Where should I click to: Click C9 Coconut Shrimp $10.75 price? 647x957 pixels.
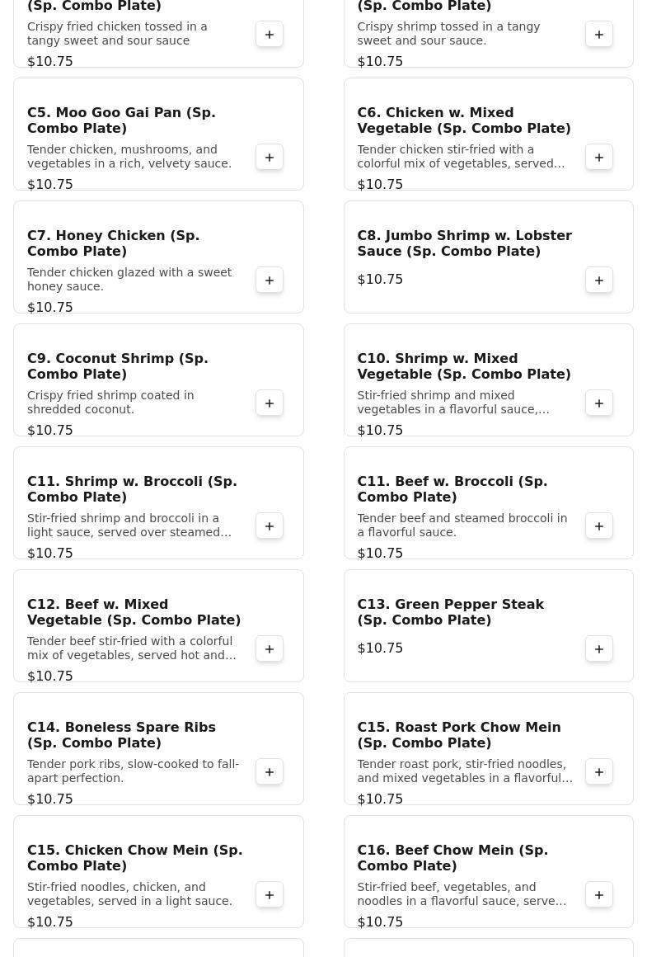pyautogui.click(x=50, y=430)
